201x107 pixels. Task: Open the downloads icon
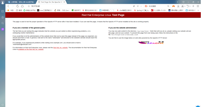(x=178, y=6)
